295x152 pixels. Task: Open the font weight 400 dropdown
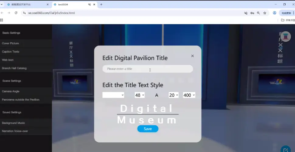coord(189,95)
